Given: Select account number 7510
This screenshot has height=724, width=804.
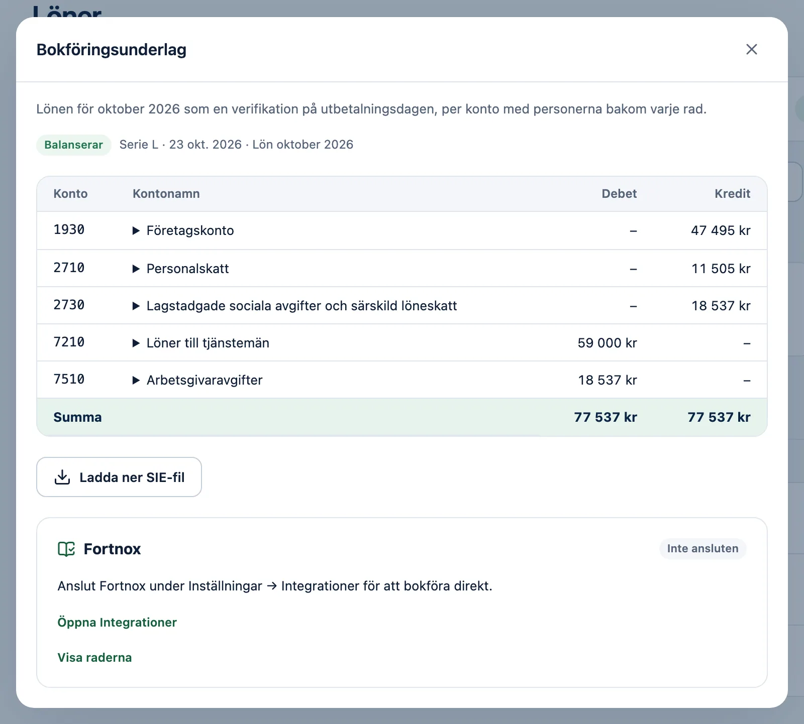Looking at the screenshot, I should tap(69, 379).
